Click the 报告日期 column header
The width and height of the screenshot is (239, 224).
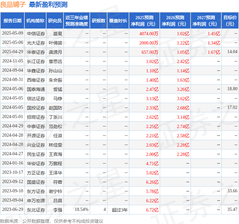click(12, 21)
